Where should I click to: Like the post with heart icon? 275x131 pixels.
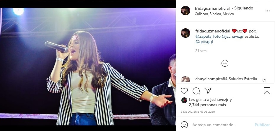pyautogui.click(x=184, y=91)
